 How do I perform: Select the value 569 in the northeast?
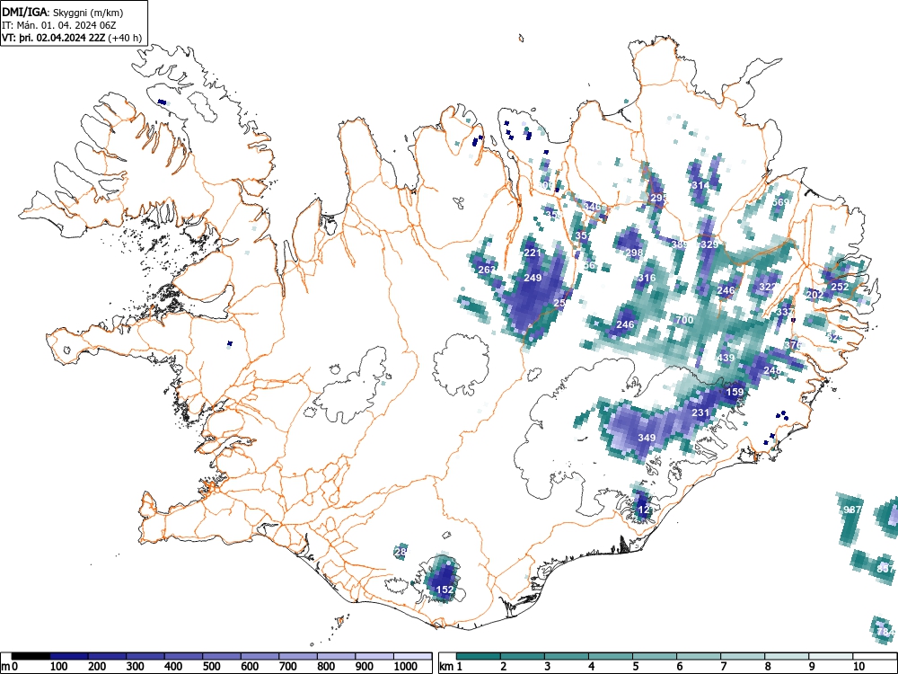point(780,202)
